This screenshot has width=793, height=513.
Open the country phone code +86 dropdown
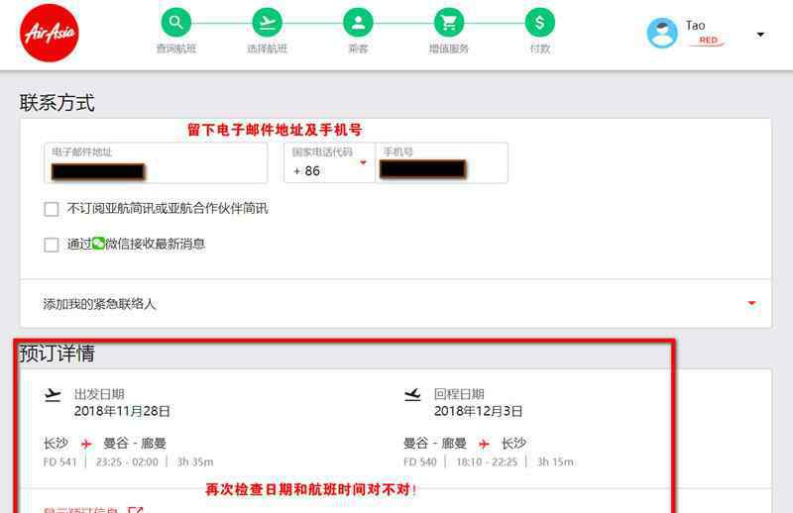(330, 162)
